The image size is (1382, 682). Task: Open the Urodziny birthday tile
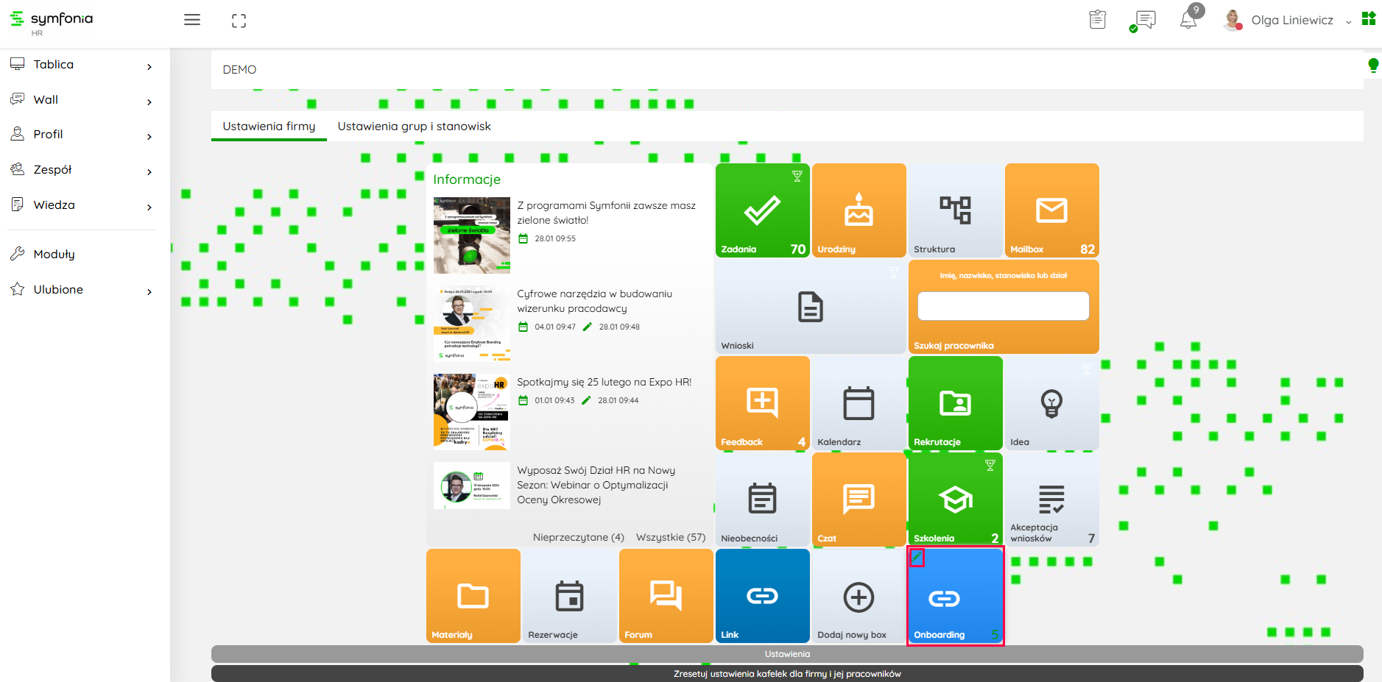point(859,210)
